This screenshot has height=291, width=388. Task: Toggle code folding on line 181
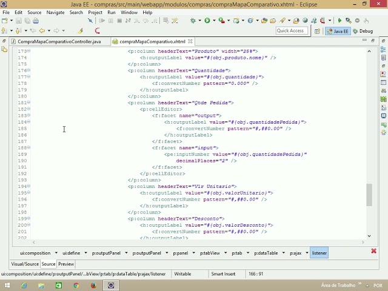click(28, 102)
